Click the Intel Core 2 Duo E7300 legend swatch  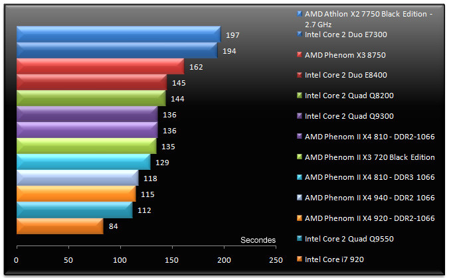click(300, 35)
